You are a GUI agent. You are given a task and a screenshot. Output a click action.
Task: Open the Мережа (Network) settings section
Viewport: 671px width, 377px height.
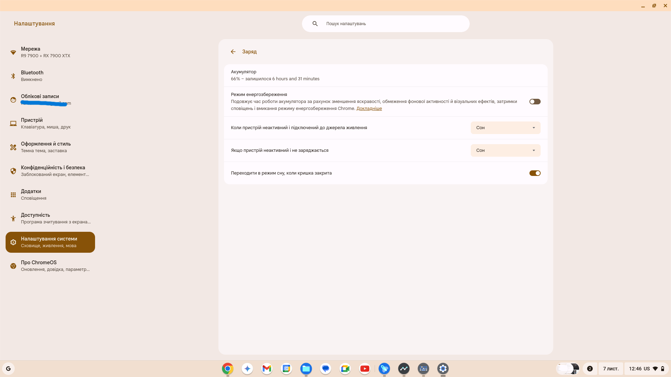coord(45,52)
